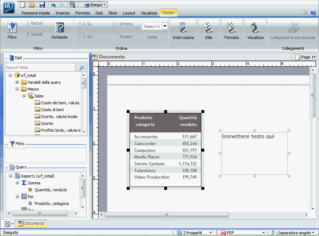Viewport: 319px width, 236px height.
Task: Collapse the Report1 (wf_retail) query node
Action: (10, 176)
